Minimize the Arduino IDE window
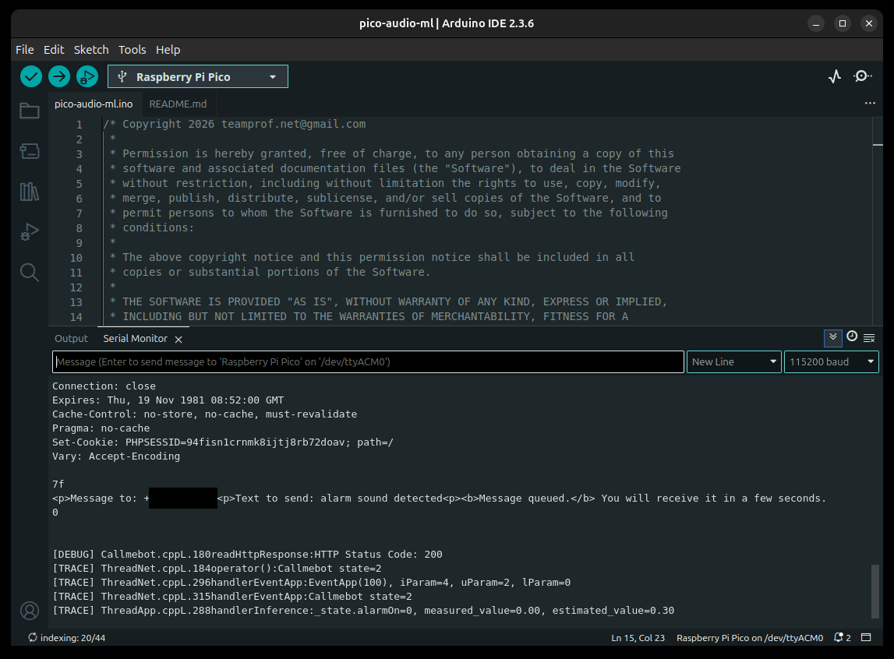Viewport: 894px width, 659px height. (816, 23)
